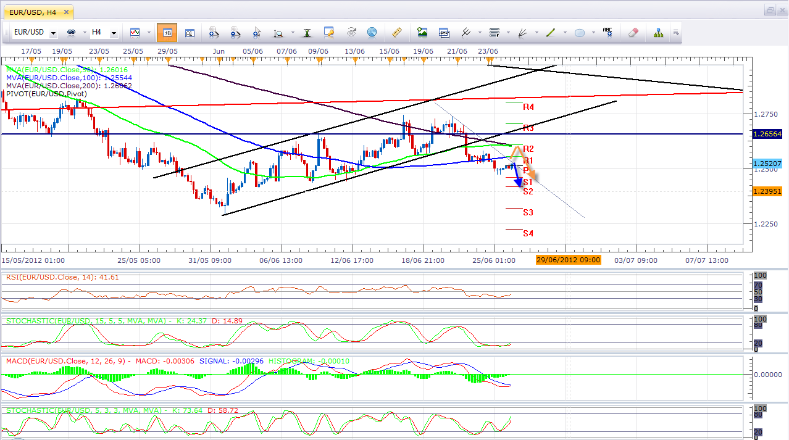Viewport: 789px width, 440px height.
Task: Open the toolbar overflow options menu
Action: click(x=676, y=32)
